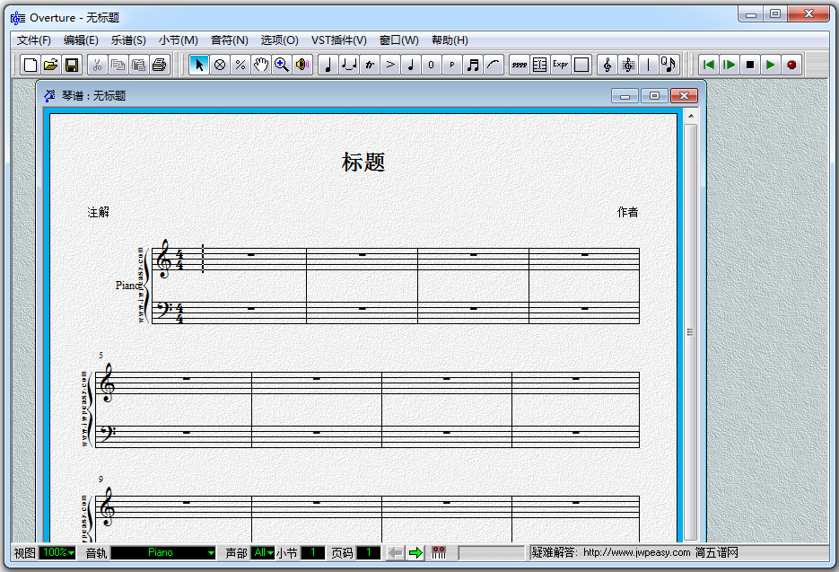Click the copy icon in toolbar
This screenshot has height=572, width=839.
118,65
